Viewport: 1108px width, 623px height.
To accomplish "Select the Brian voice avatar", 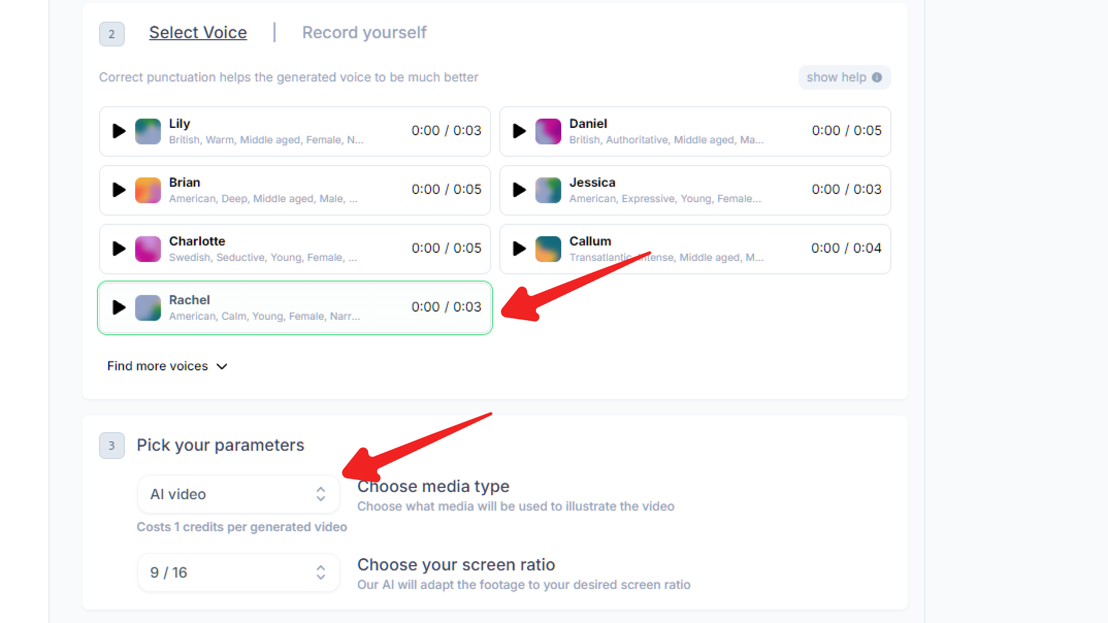I will [148, 190].
